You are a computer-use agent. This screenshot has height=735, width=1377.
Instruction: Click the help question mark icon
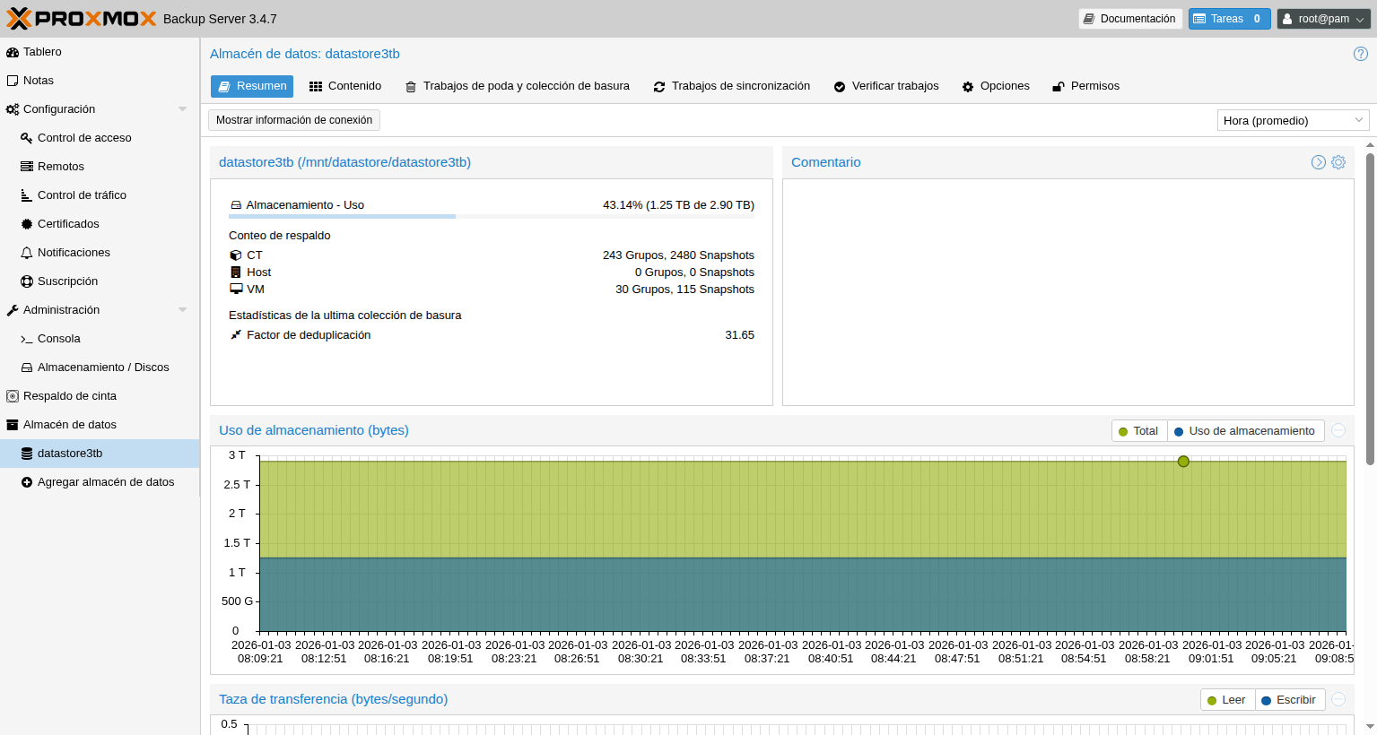[x=1360, y=54]
